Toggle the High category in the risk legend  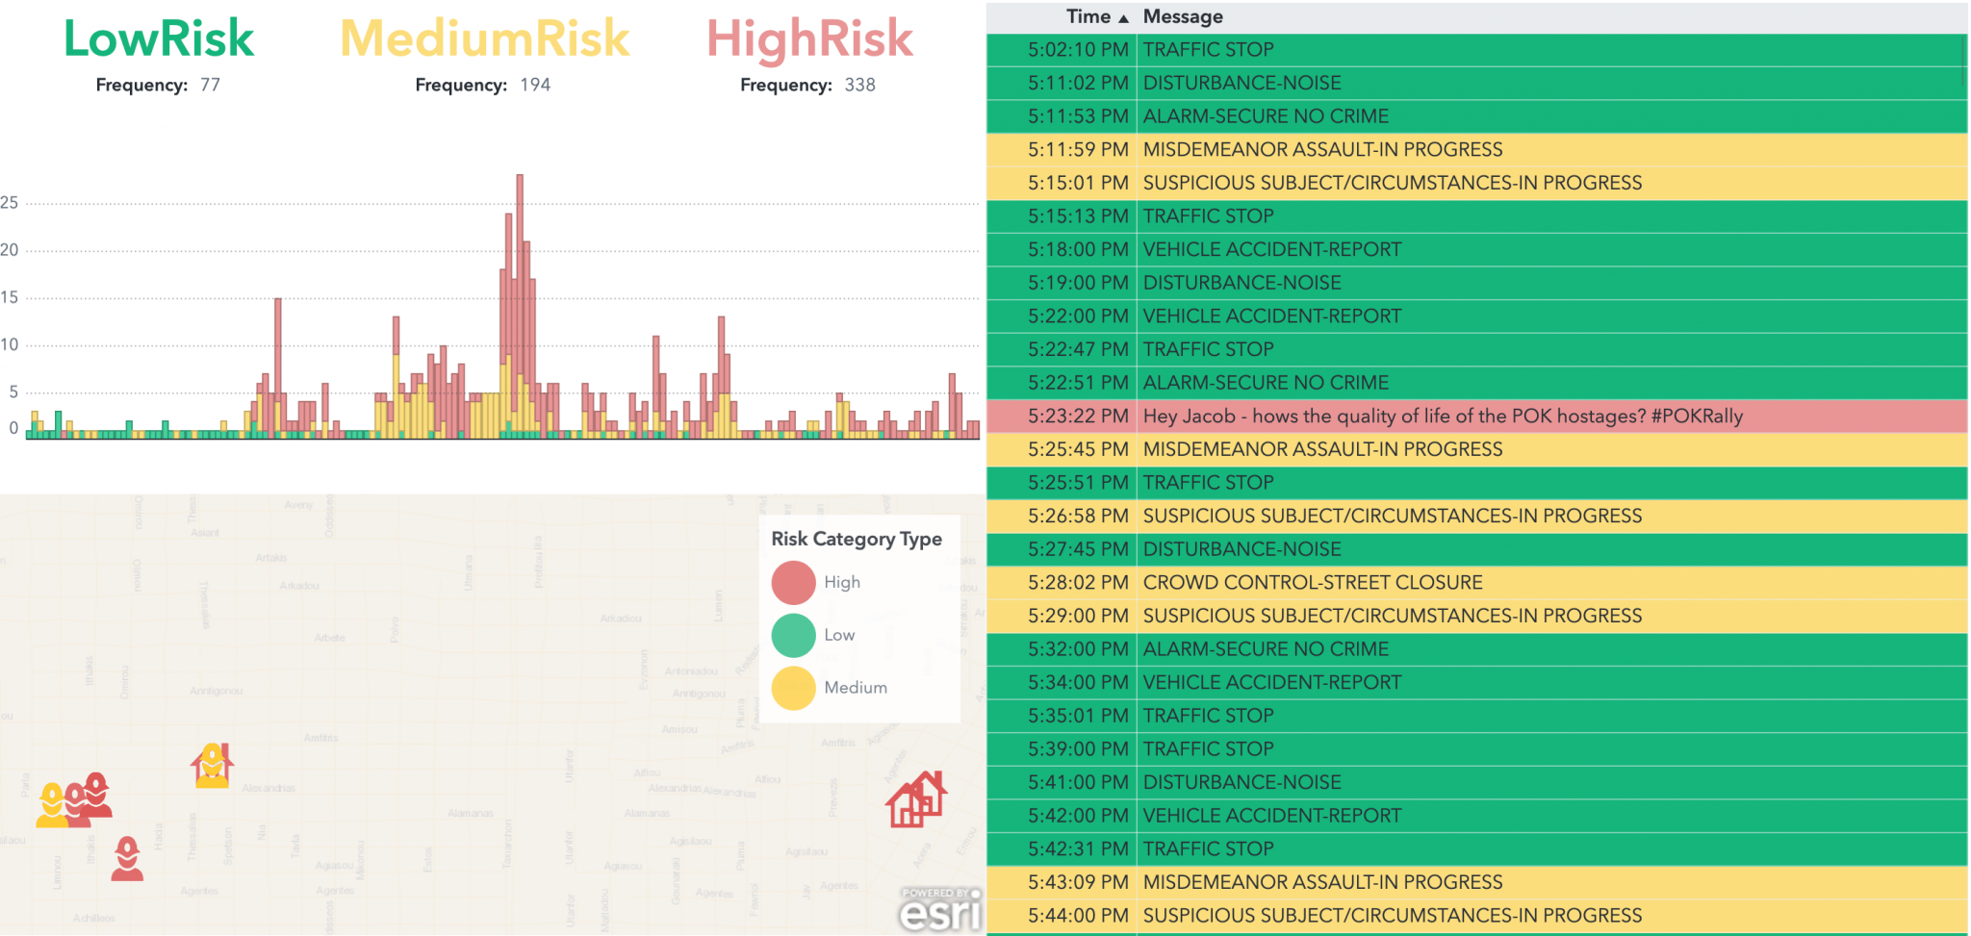[792, 582]
